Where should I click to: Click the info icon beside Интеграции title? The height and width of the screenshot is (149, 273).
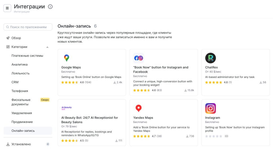tap(50, 7)
